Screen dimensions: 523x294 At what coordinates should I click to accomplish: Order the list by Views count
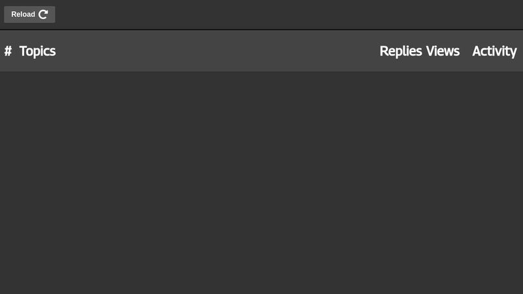[443, 51]
